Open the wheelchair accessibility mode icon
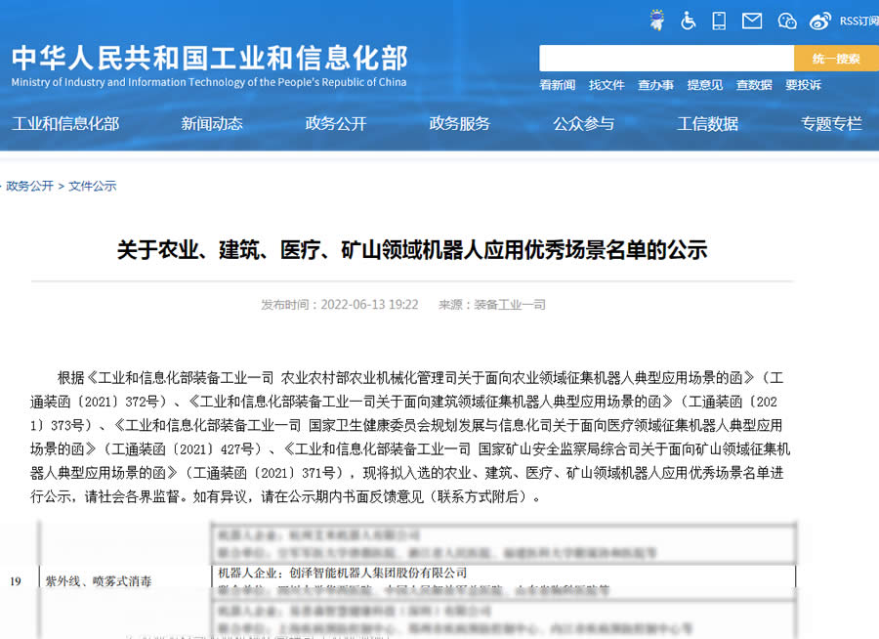 [x=688, y=20]
